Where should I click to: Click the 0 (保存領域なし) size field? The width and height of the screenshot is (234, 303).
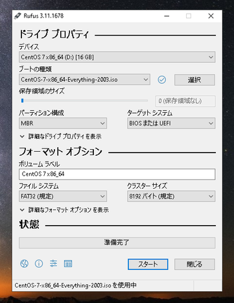point(185,101)
